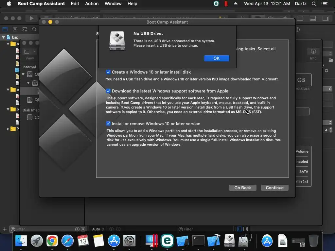Viewport: 335px width, 251px height.
Task: Expand the collapsed P… folder in navigator
Action: coord(8,129)
